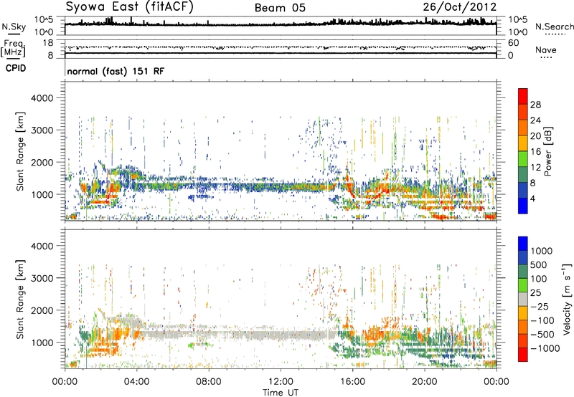Click the '08:00' time axis label
574x397 pixels.
[x=209, y=382]
